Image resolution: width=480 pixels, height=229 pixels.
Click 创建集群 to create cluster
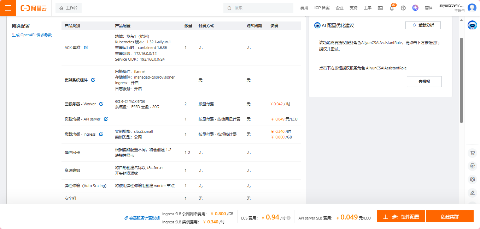tap(450, 217)
